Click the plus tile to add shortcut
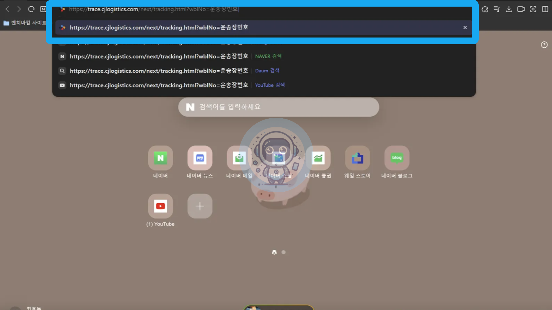 [200, 206]
